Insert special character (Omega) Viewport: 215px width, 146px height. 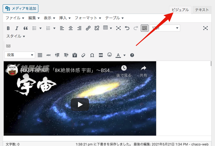click(92, 55)
